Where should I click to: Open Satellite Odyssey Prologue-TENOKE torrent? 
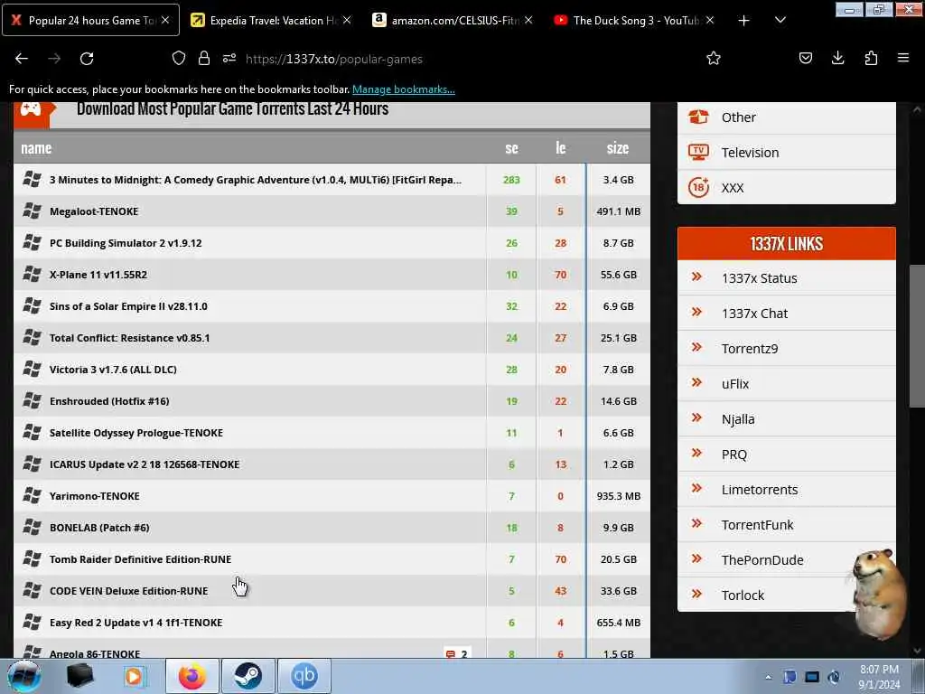[136, 433]
